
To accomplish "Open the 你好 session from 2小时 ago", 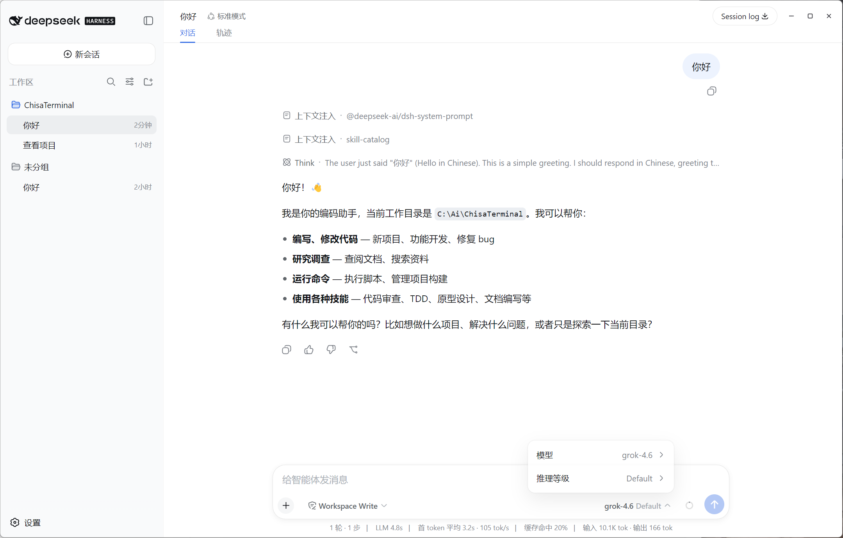I will coord(82,187).
